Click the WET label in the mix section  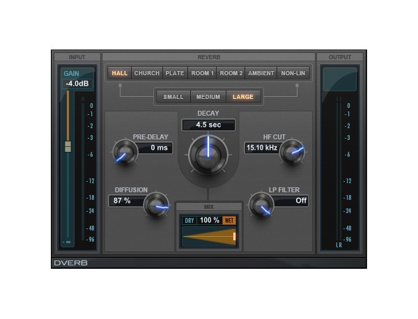click(x=229, y=221)
